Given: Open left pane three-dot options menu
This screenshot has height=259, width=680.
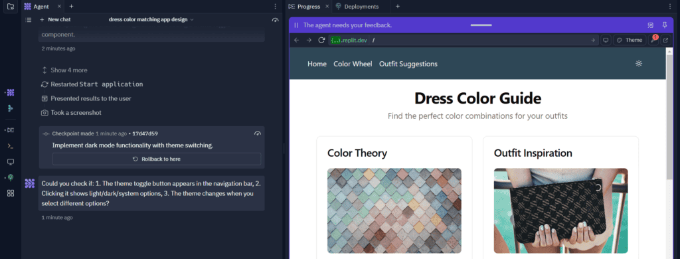Looking at the screenshot, I should coord(276,7).
